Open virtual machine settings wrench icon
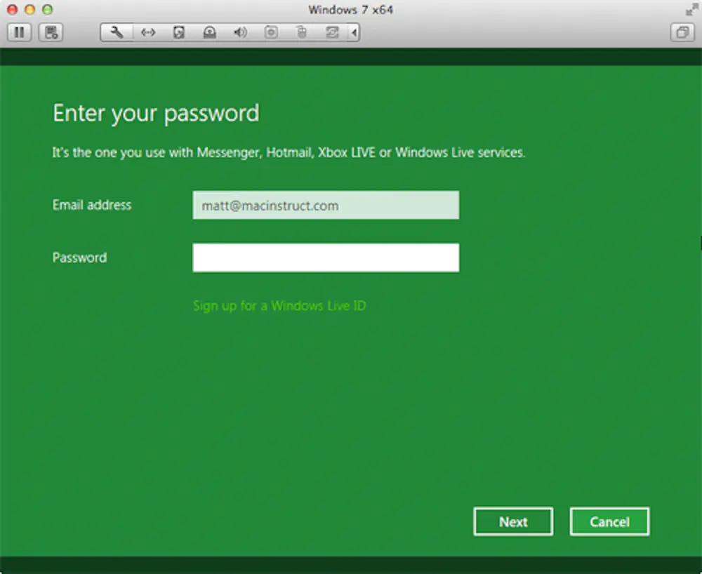 (117, 32)
